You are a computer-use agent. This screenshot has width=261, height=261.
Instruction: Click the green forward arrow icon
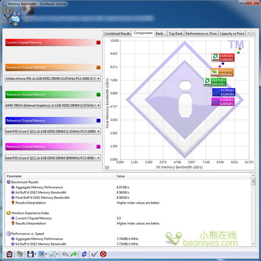point(74,254)
